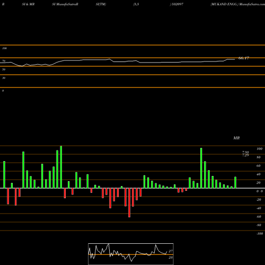The width and height of the screenshot is (265, 265).
Task: Click the MR axis label 80
Action: [x=258, y=157]
